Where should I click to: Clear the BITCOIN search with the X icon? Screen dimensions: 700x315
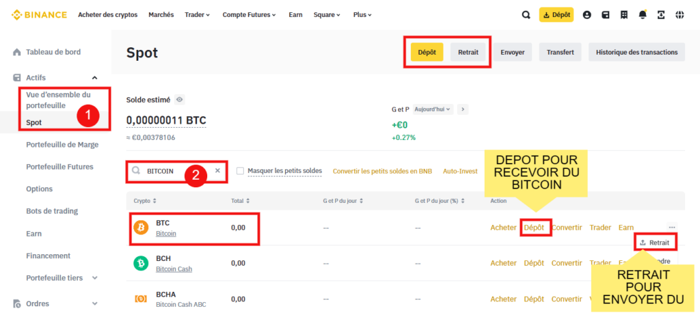tap(217, 170)
